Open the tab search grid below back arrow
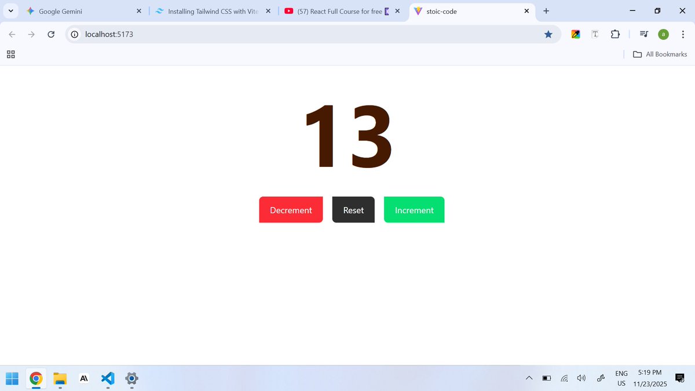This screenshot has height=391, width=695. click(10, 54)
